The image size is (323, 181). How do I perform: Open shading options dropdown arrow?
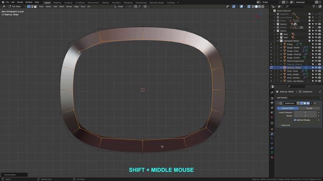pos(266,7)
